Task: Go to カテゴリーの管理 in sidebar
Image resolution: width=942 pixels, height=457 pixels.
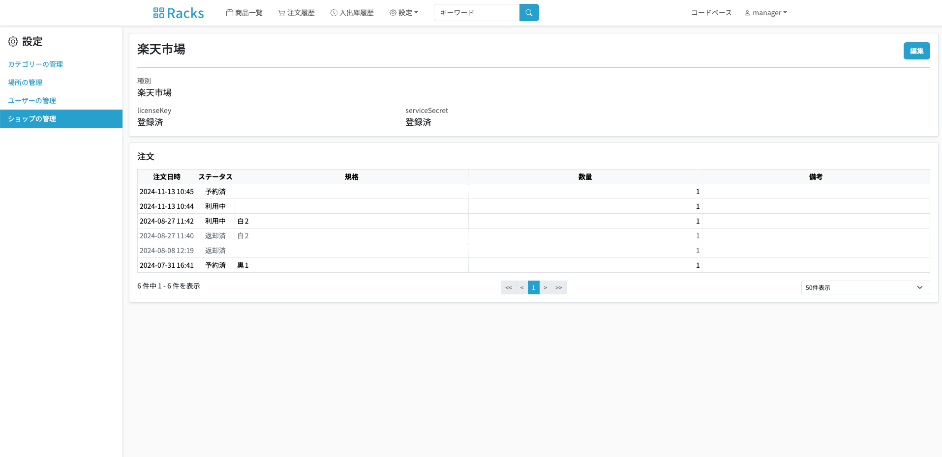Action: [x=35, y=64]
